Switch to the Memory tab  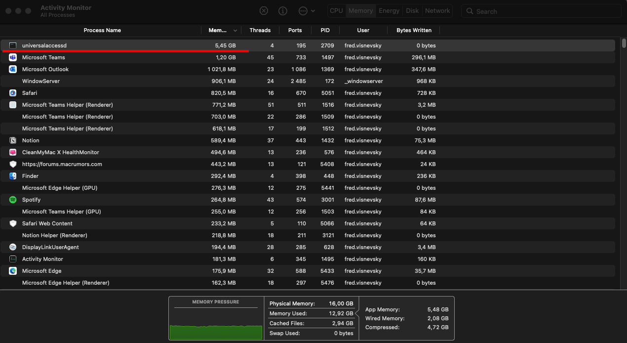click(x=360, y=10)
